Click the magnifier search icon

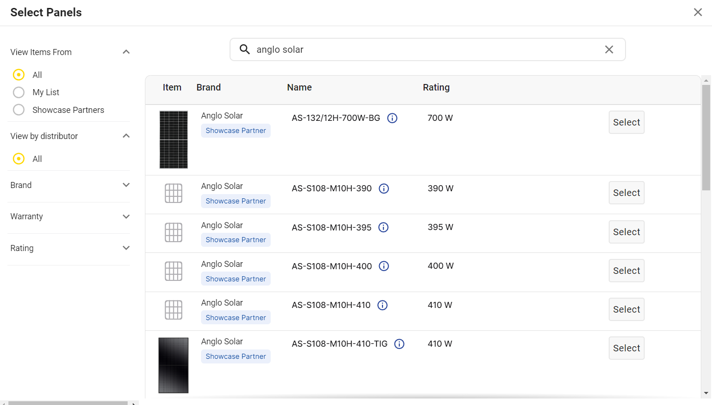[x=245, y=49]
